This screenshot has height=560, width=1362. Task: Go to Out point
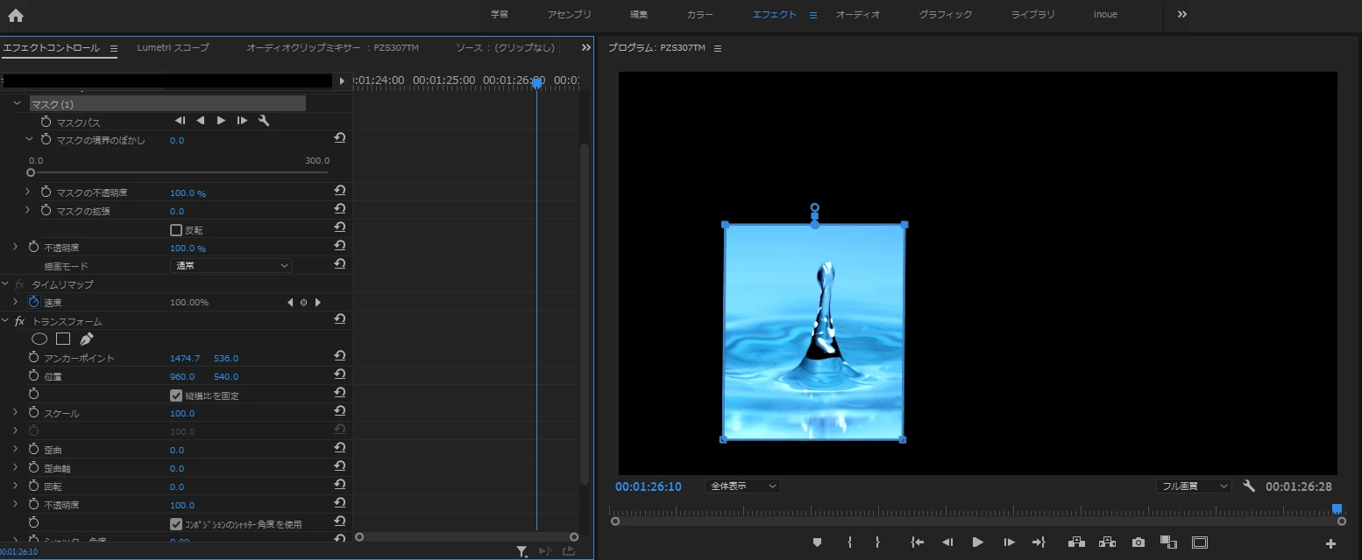1039,542
